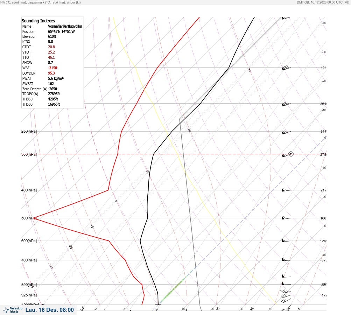Click the TH500 value '16965ft'
The height and width of the screenshot is (315, 351).
tap(54, 104)
